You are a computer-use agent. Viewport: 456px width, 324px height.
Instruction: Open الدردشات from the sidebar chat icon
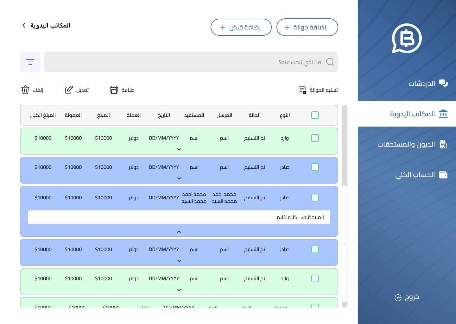pyautogui.click(x=443, y=84)
